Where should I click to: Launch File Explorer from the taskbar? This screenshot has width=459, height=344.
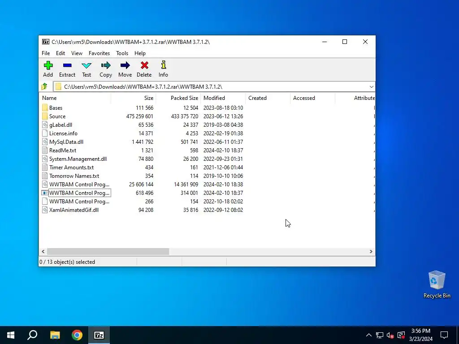click(x=55, y=335)
